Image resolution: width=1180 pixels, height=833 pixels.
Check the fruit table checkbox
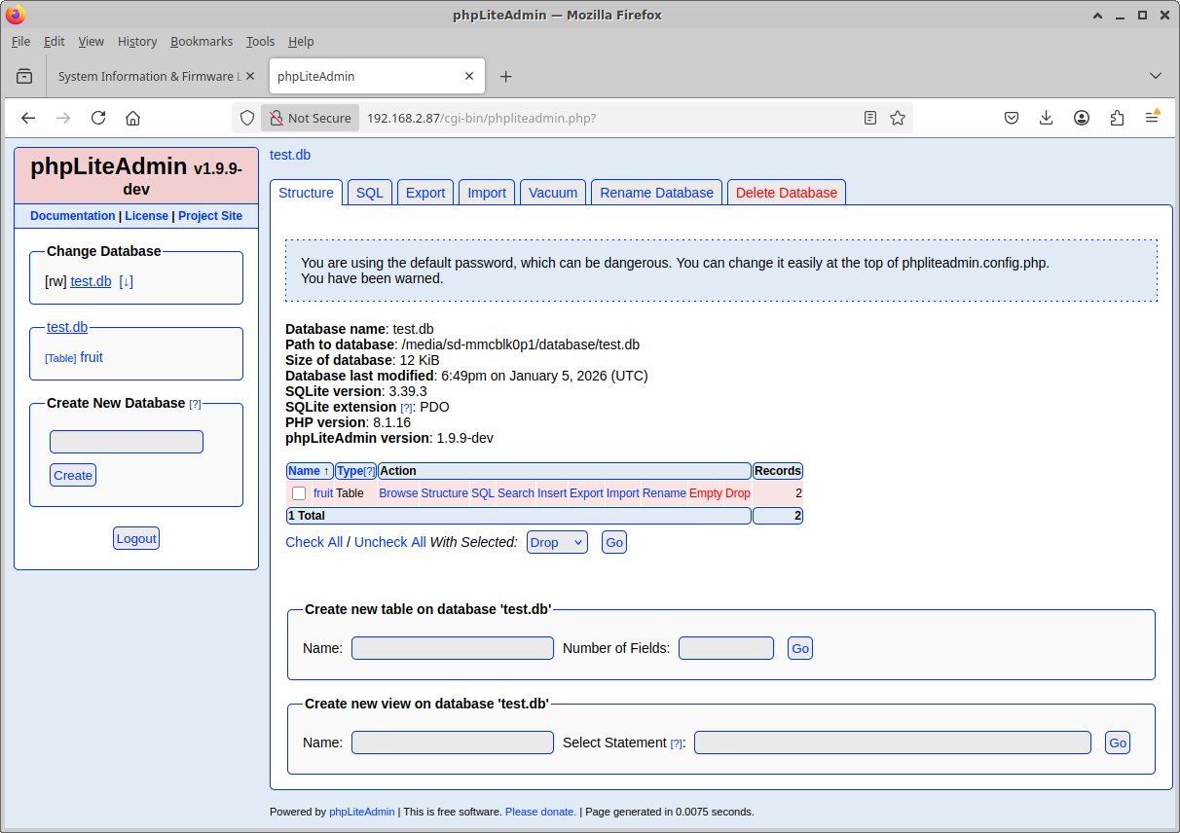pyautogui.click(x=299, y=493)
